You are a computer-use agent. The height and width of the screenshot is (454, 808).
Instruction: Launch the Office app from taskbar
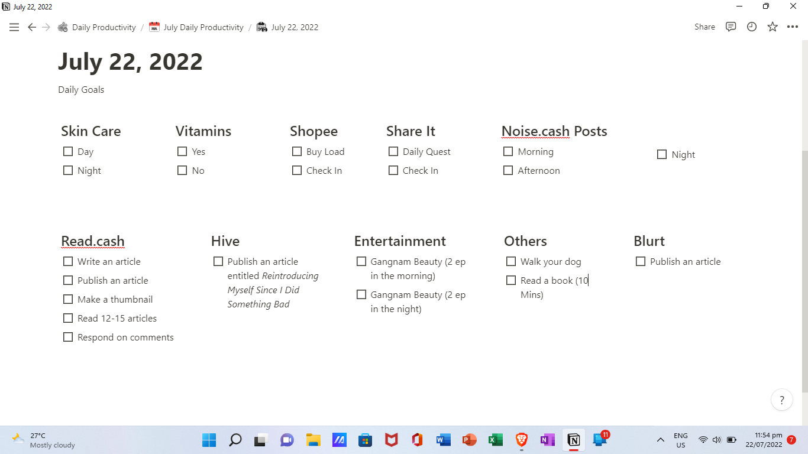[417, 440]
